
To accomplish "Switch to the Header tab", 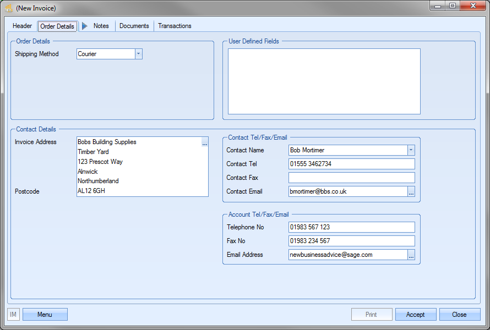I will point(23,26).
